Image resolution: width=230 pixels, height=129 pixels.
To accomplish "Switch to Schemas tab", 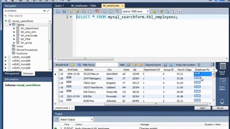I will pyautogui.click(x=28, y=73).
